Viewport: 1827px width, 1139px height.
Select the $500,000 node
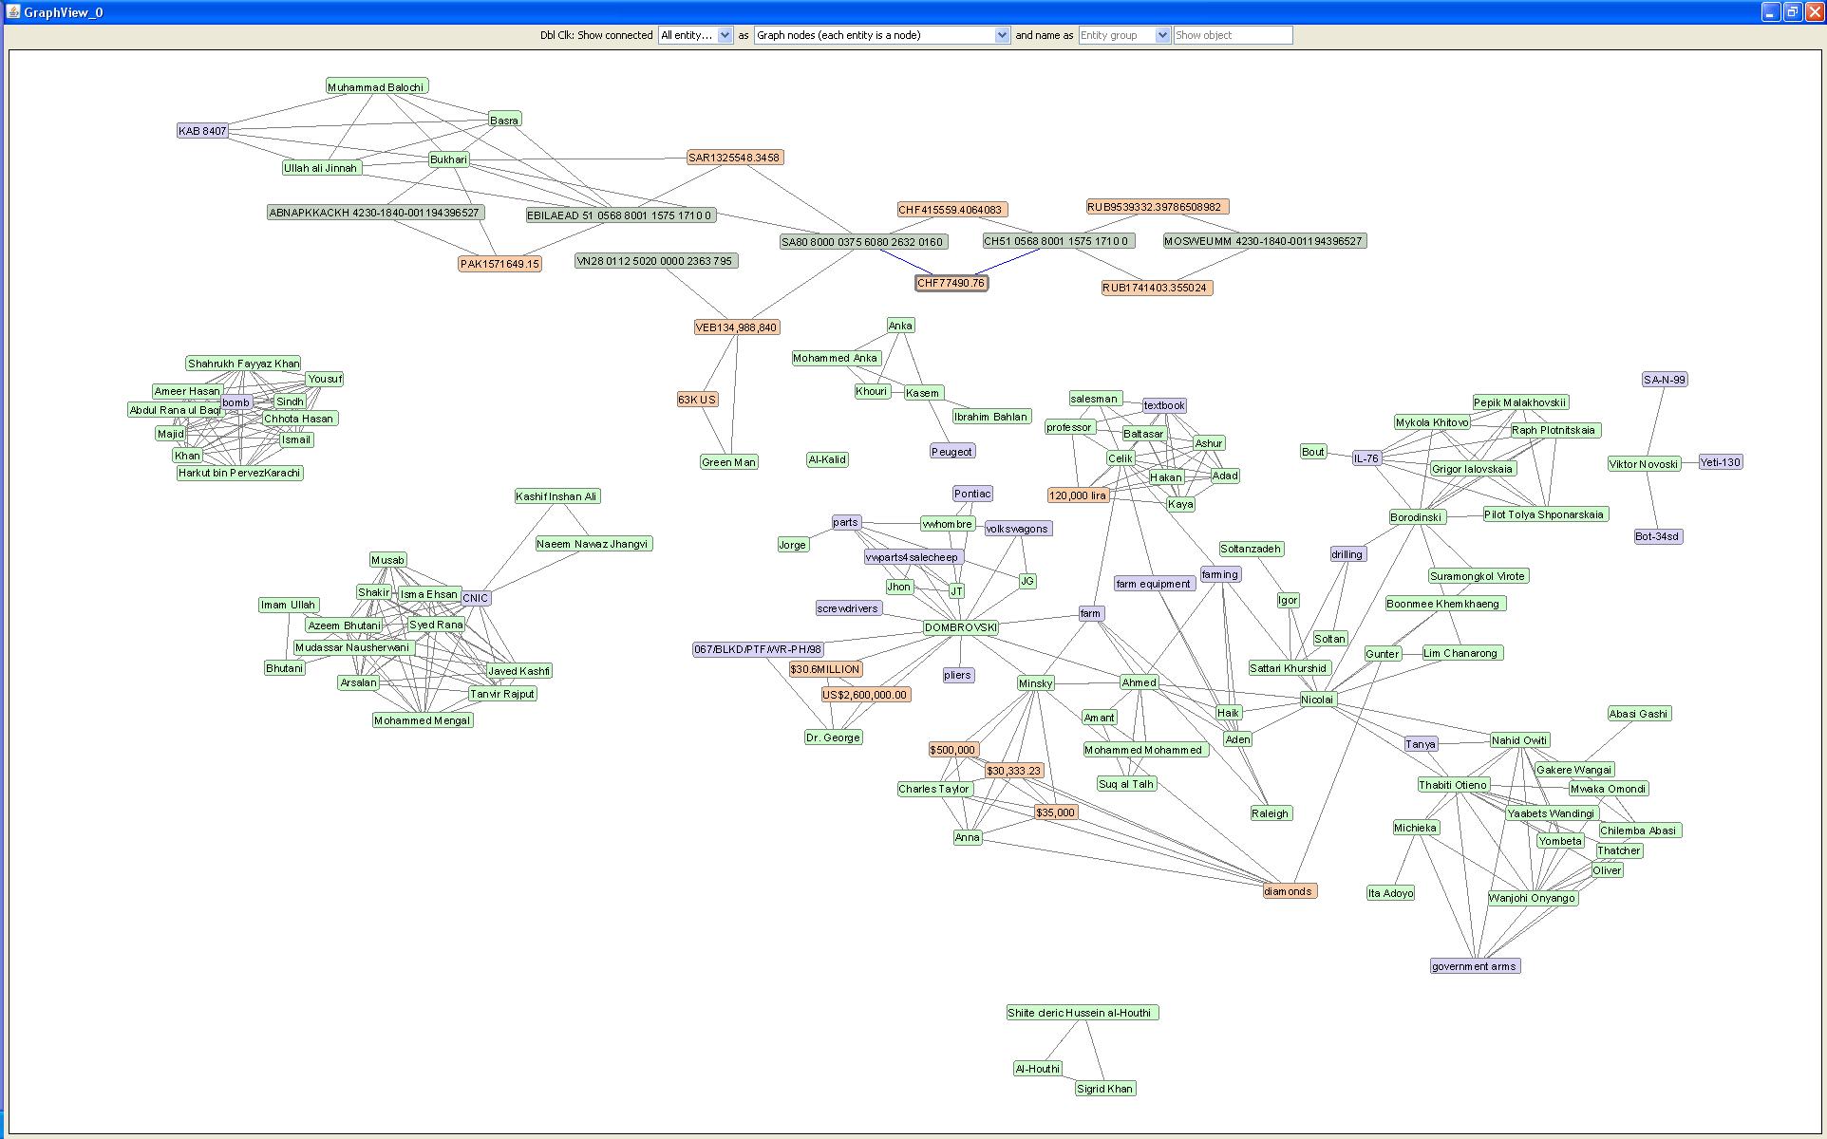(x=953, y=750)
